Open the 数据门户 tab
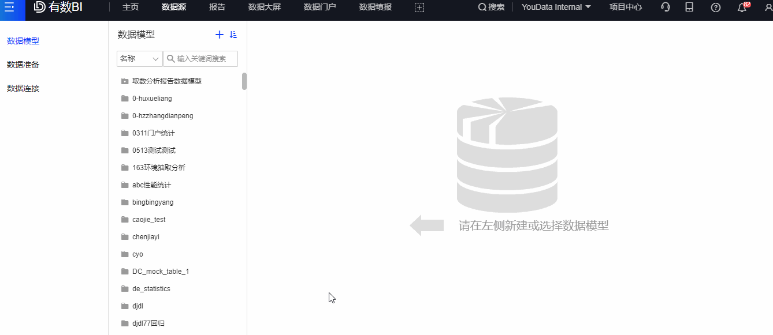 [320, 7]
